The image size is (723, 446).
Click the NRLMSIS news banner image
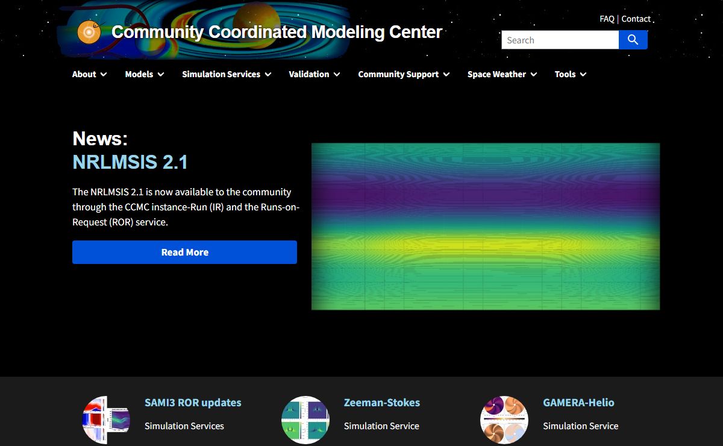pyautogui.click(x=486, y=227)
